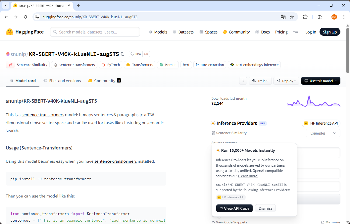Click the bert tag
This screenshot has width=350, height=224.
(x=186, y=65)
